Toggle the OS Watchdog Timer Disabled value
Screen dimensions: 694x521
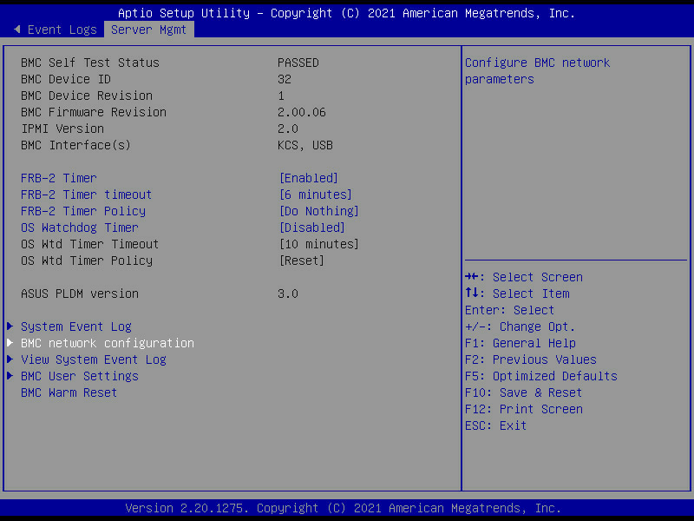pos(311,228)
